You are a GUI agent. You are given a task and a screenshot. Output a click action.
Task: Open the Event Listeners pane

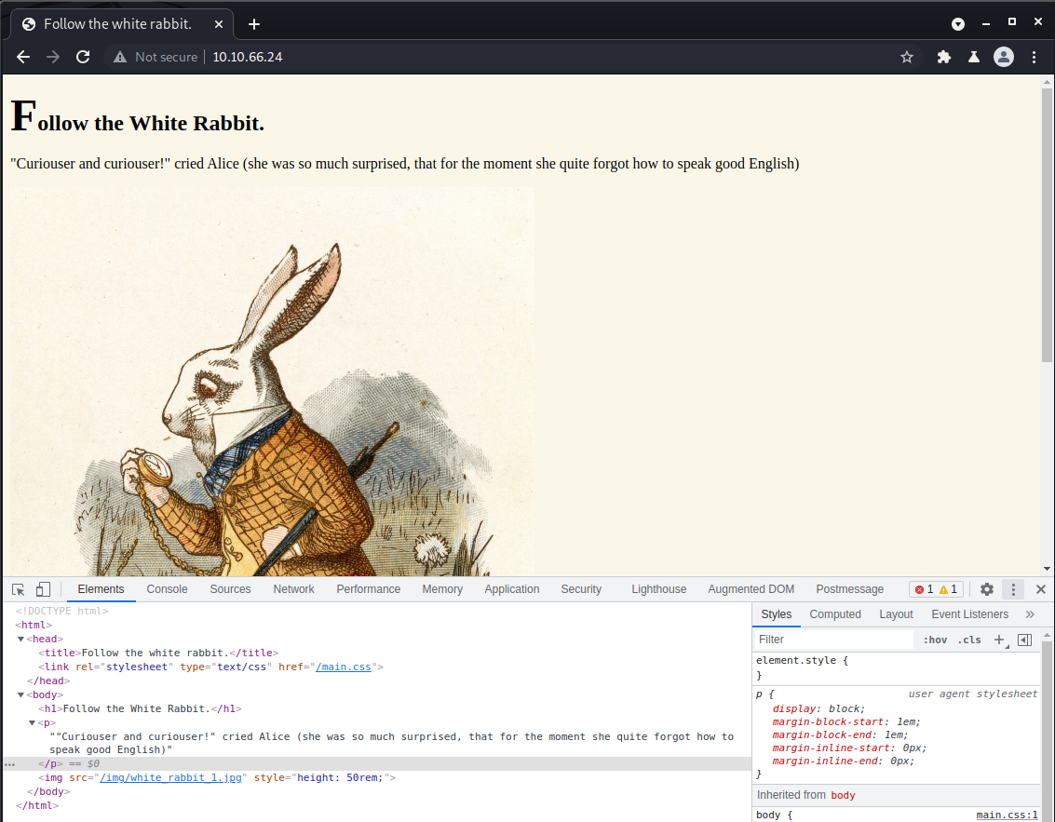[969, 614]
